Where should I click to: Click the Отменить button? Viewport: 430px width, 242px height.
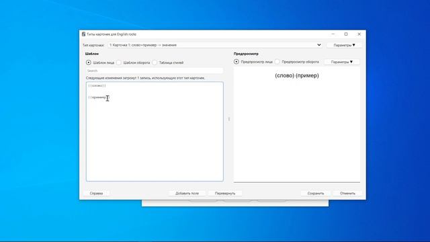(347, 194)
